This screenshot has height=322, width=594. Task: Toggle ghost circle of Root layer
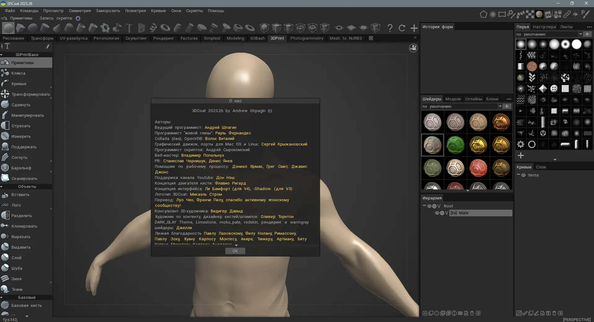pyautogui.click(x=434, y=206)
